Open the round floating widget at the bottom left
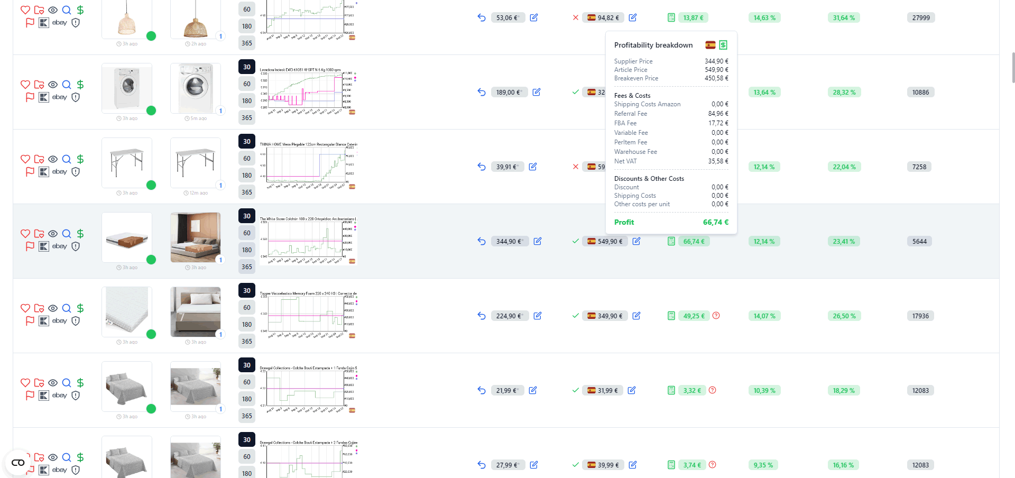 pos(18,463)
